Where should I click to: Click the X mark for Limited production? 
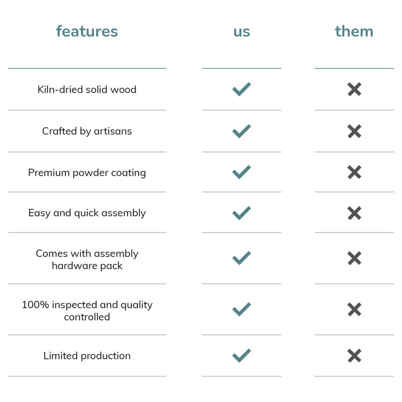[x=354, y=356]
